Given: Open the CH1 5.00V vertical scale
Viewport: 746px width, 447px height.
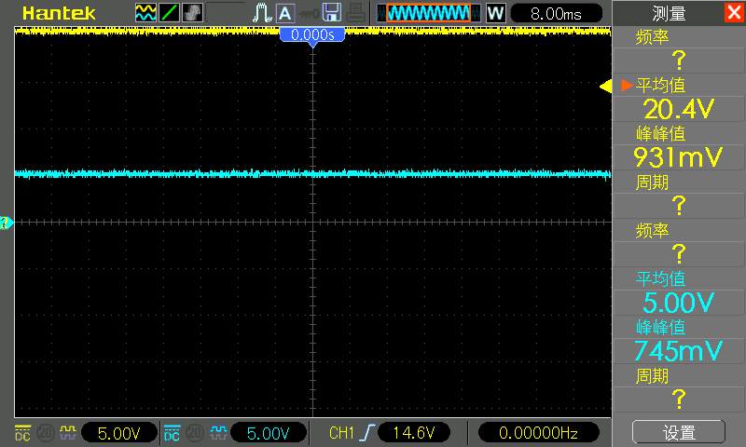Looking at the screenshot, I should coord(119,433).
